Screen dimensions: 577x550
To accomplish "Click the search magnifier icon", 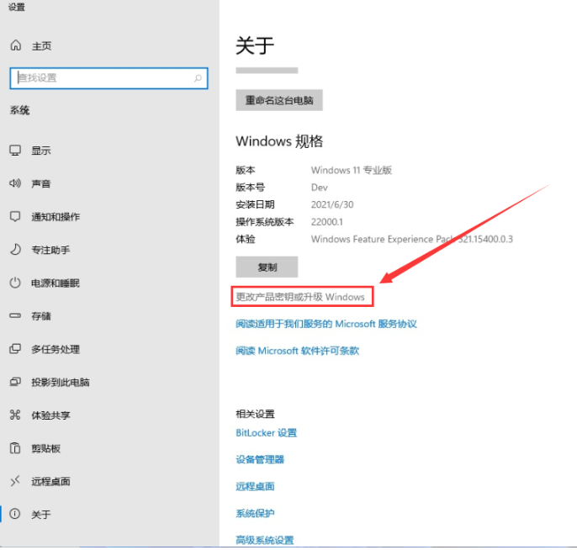I will tap(199, 78).
